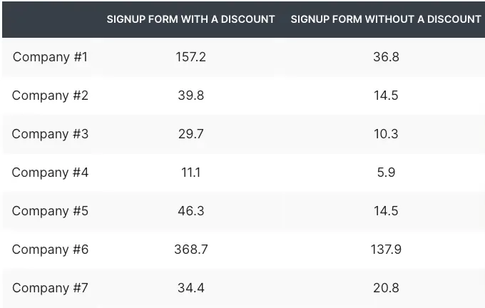Screen dimensions: 485x308
Task: Click the 46.3 value cell
Action: point(190,211)
